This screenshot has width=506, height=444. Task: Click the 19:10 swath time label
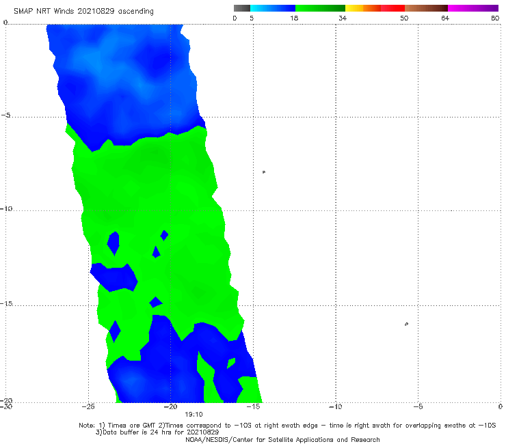pyautogui.click(x=194, y=415)
